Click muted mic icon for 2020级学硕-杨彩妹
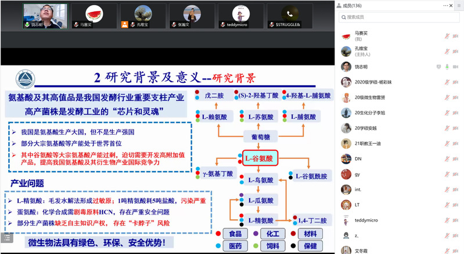Viewport: 464px width, 254px height. tap(448, 82)
